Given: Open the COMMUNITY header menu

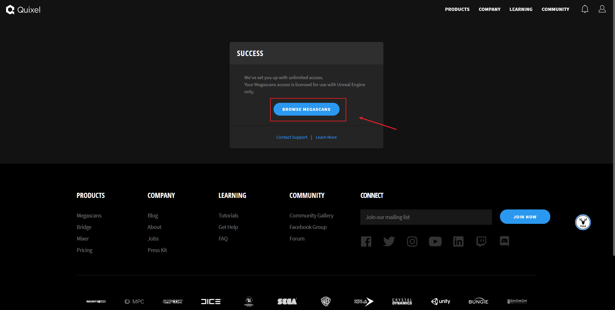Looking at the screenshot, I should [555, 9].
